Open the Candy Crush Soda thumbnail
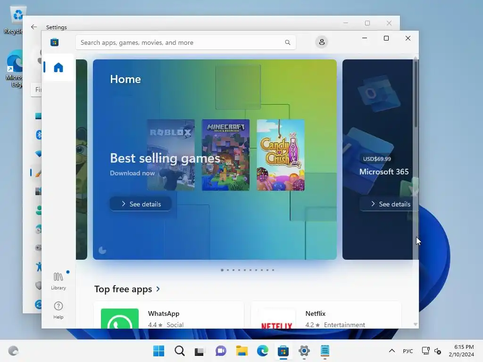 (x=281, y=155)
